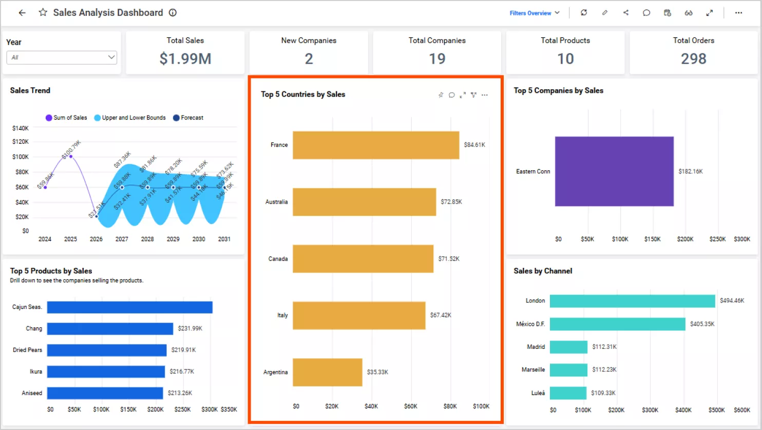
Task: Click the Sales by Channel title
Action: click(x=543, y=271)
